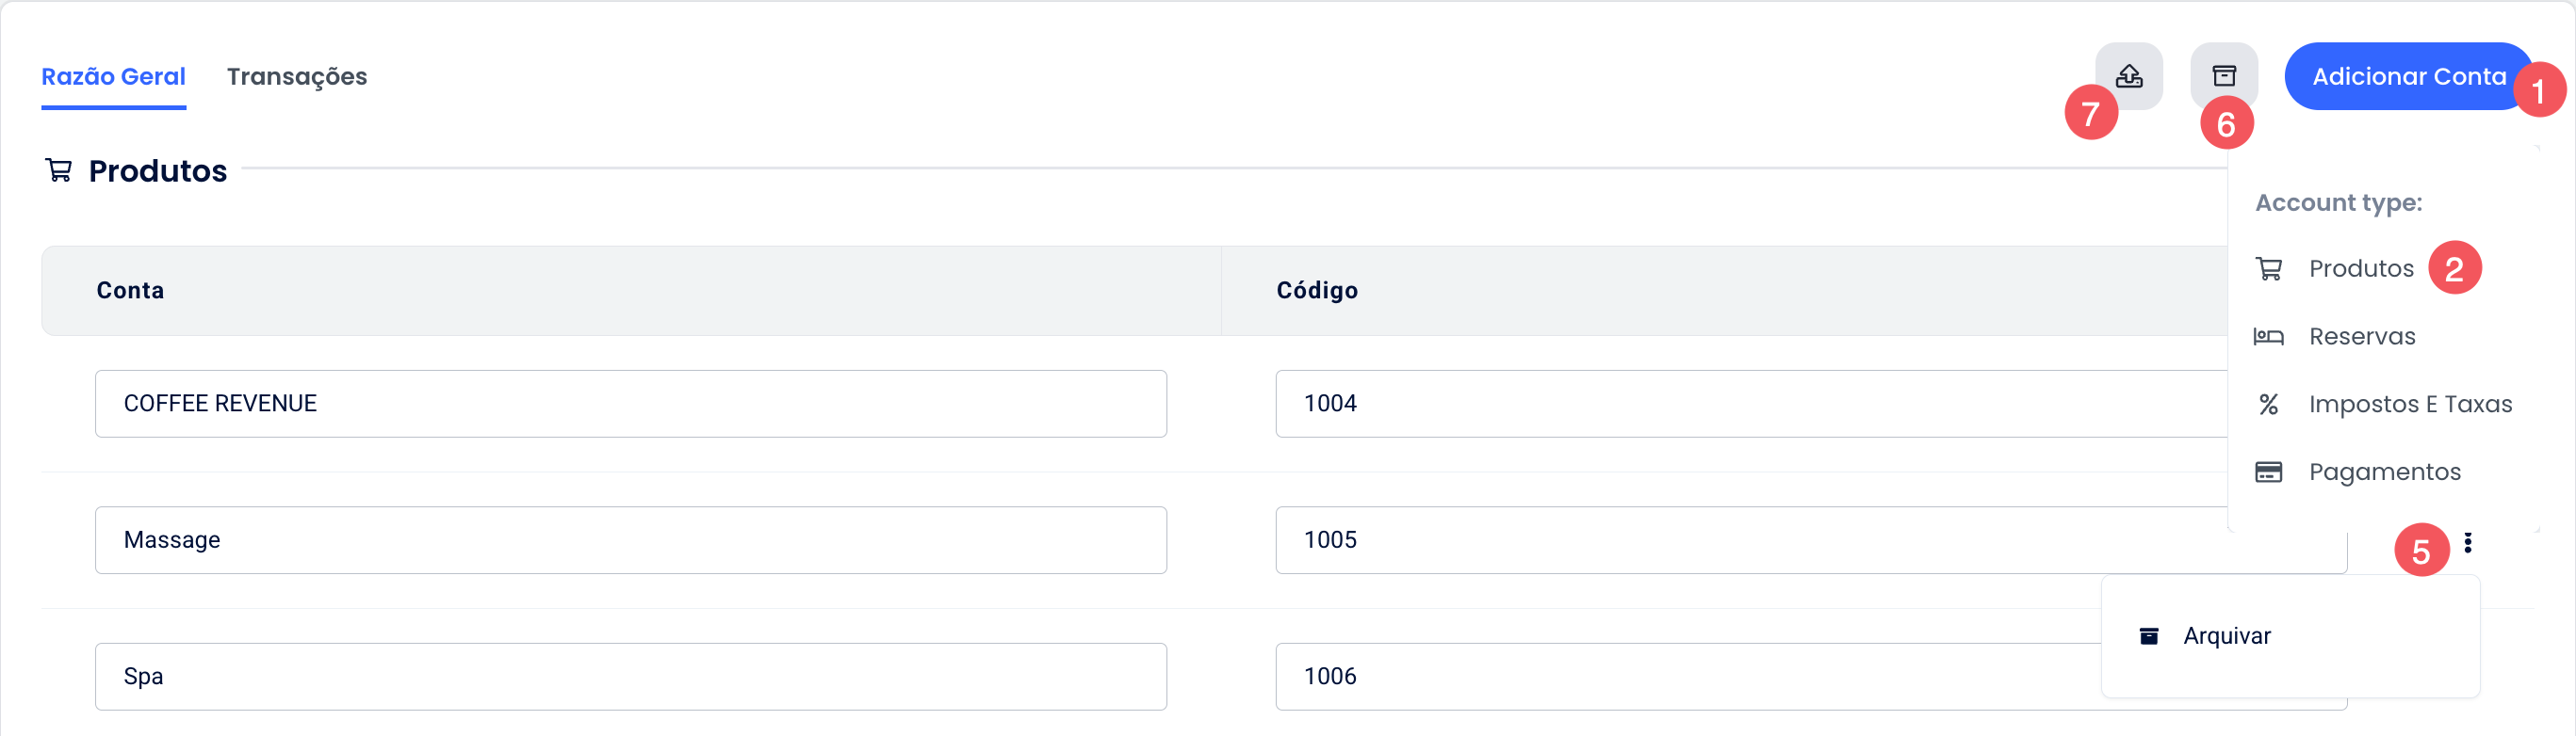Screen dimensions: 2576x736
Task: Click the export upload icon button
Action: pos(2129,76)
